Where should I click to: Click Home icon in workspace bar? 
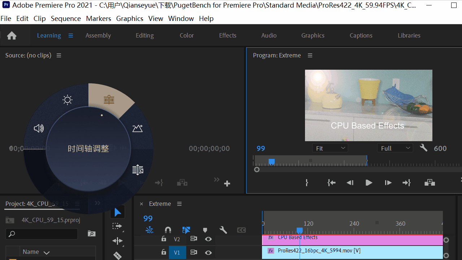point(12,35)
